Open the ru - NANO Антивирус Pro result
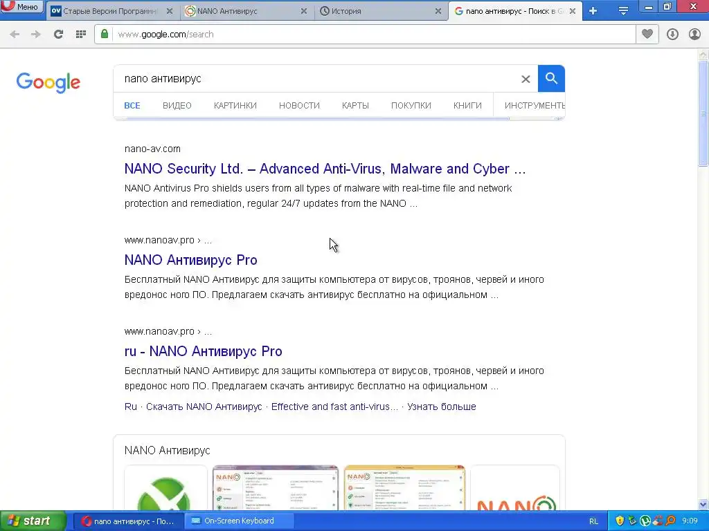This screenshot has height=531, width=709. tap(204, 351)
